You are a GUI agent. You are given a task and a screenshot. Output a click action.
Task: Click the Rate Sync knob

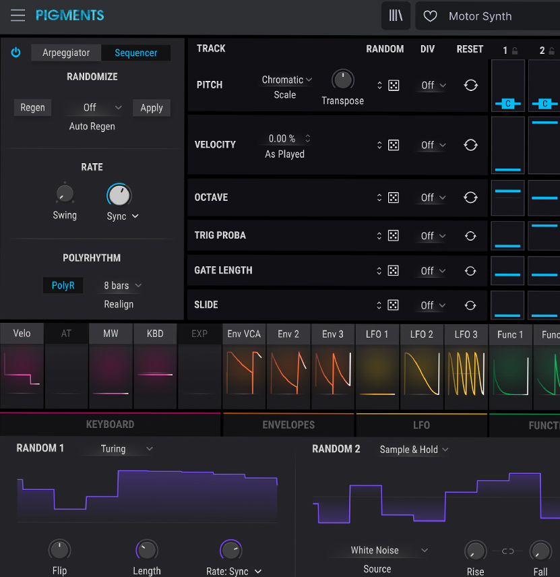click(119, 195)
